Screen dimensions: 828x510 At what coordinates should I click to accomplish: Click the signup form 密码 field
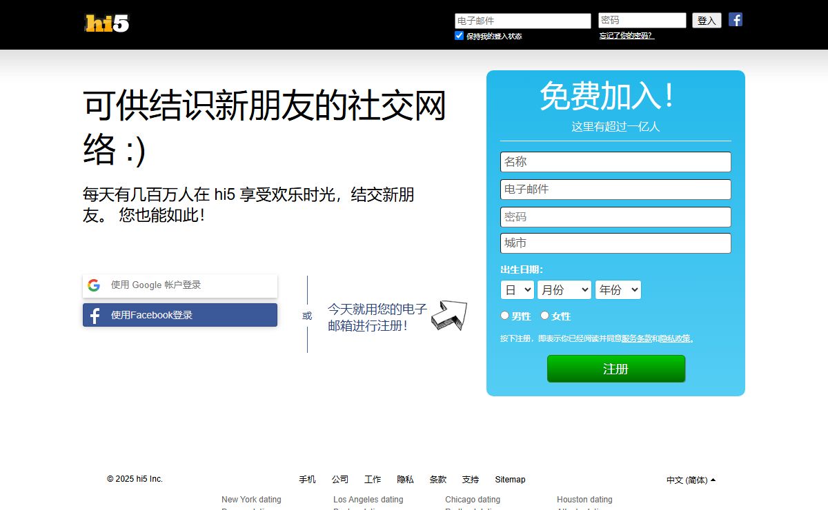click(615, 217)
